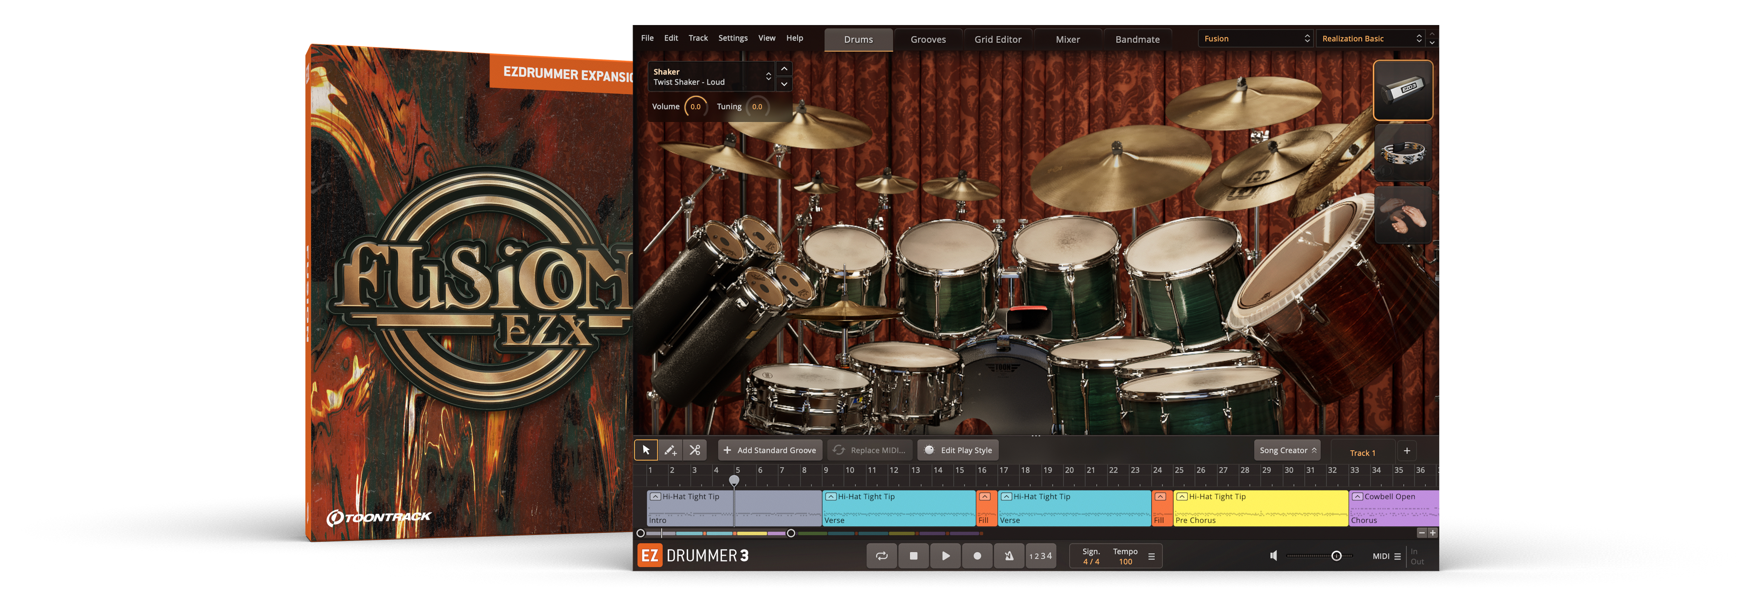Toggle the 1234 count-in button
1739x602 pixels.
click(x=1040, y=555)
